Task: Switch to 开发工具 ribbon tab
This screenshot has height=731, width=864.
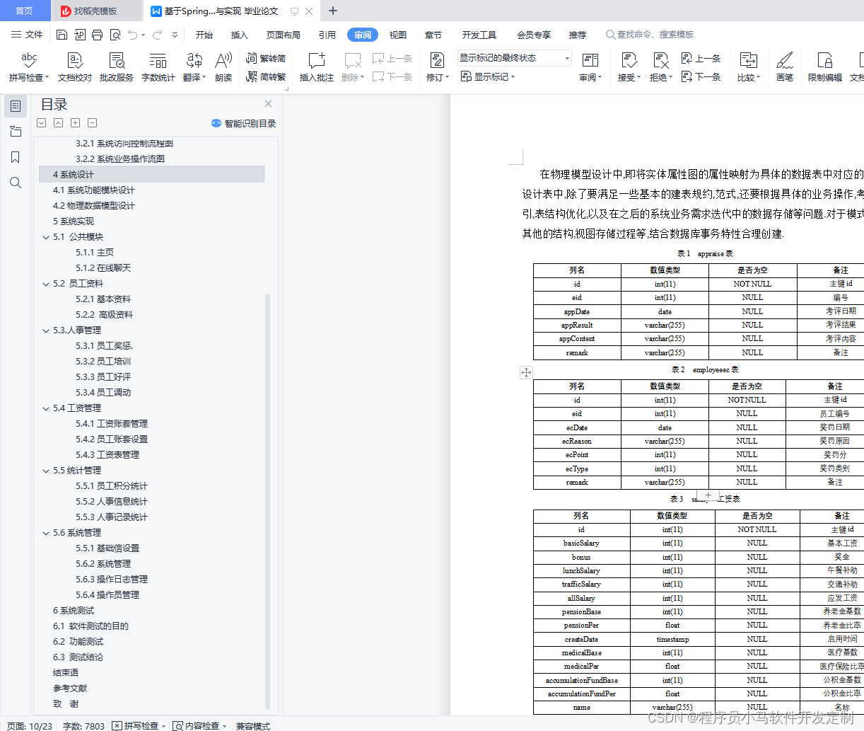Action: (x=479, y=35)
